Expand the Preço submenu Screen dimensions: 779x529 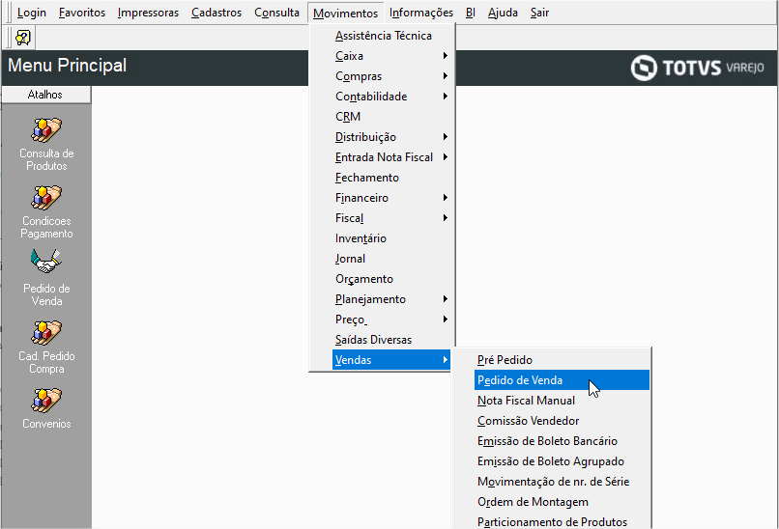point(391,320)
